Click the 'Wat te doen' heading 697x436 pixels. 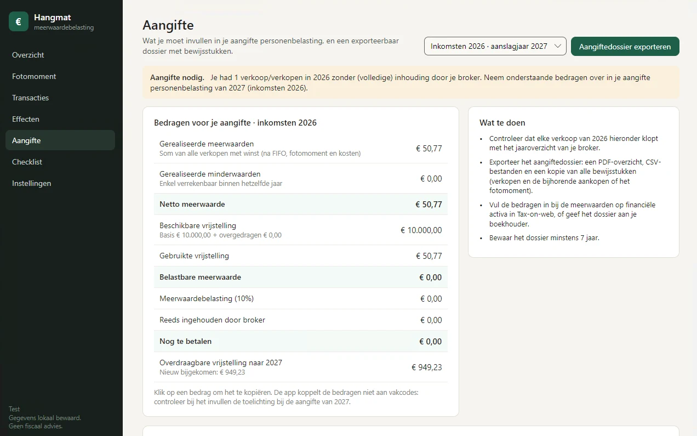click(502, 123)
